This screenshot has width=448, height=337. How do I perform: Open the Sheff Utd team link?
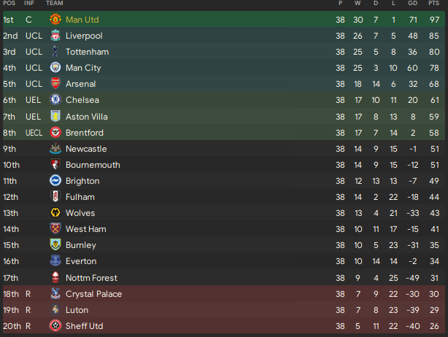(x=84, y=326)
